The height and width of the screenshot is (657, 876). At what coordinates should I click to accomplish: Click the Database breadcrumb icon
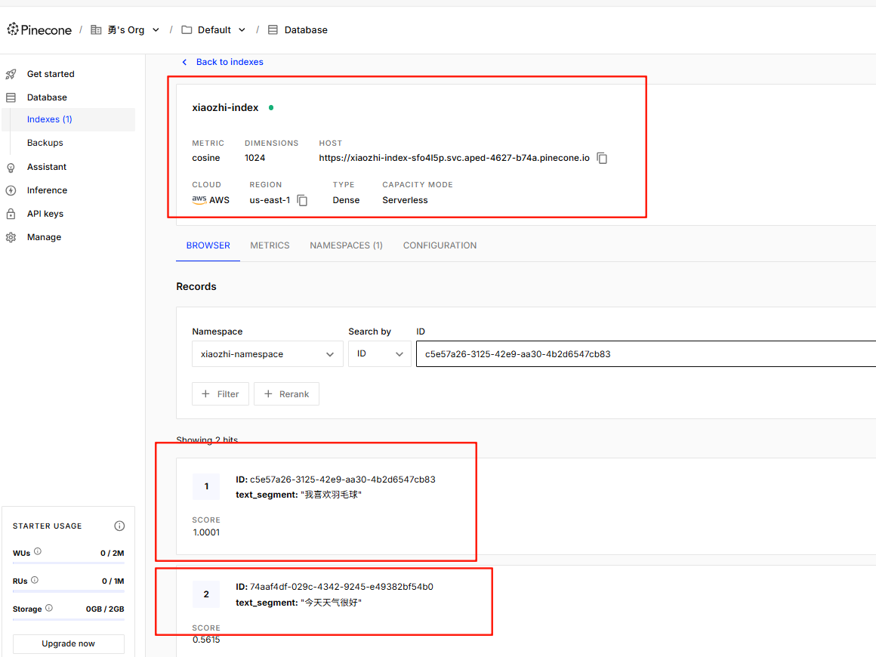273,29
